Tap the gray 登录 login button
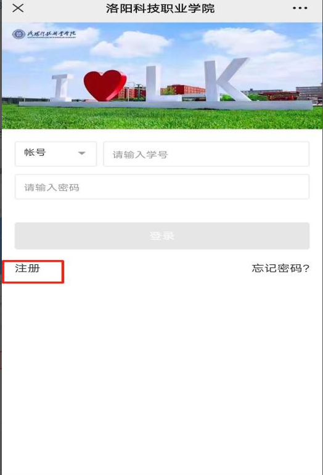The width and height of the screenshot is (323, 475). [162, 236]
